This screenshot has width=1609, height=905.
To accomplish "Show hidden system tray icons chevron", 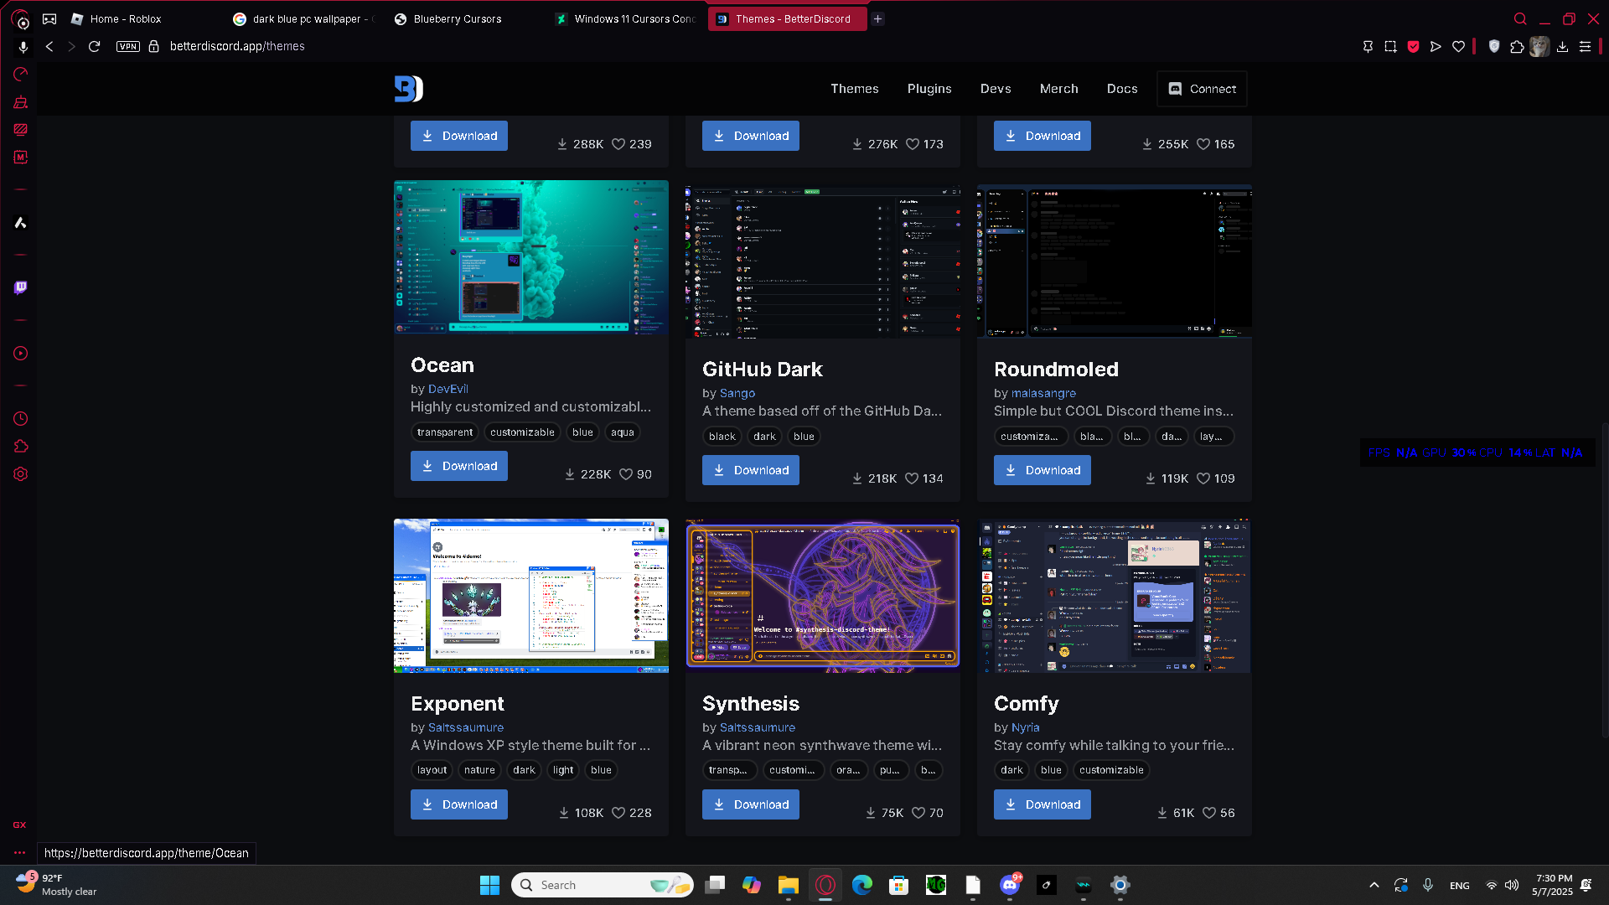I will 1374,885.
